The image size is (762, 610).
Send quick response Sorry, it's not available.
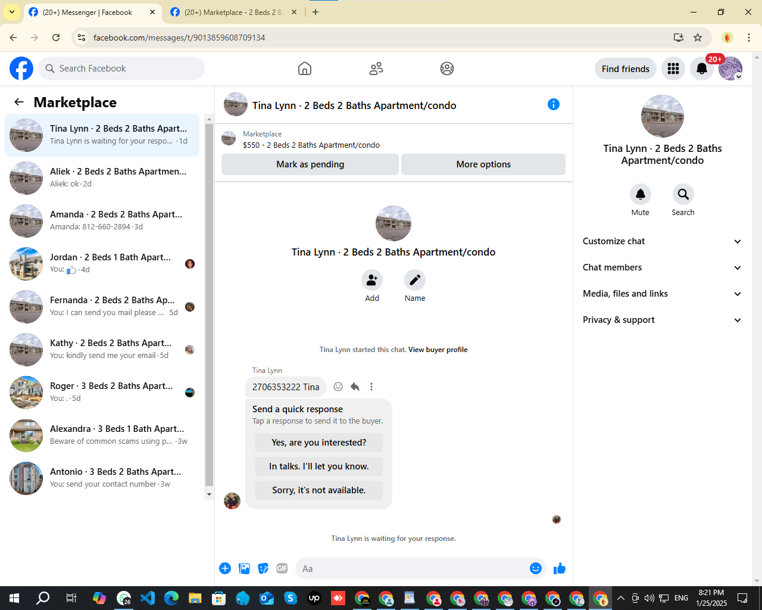[x=319, y=490]
